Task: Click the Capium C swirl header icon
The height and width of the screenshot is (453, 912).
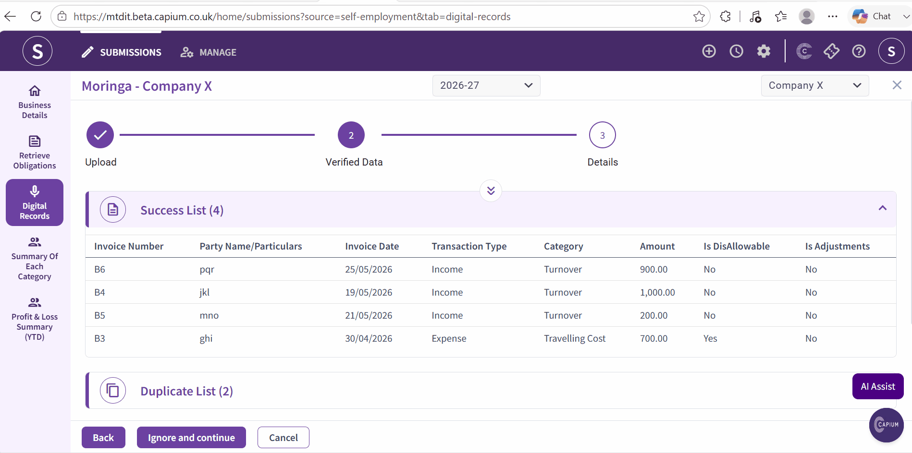Action: point(804,51)
